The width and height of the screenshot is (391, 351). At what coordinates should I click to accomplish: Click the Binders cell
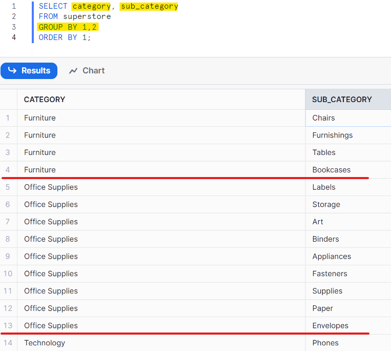[x=325, y=239]
